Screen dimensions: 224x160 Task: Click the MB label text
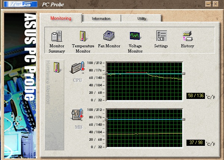[78, 127]
